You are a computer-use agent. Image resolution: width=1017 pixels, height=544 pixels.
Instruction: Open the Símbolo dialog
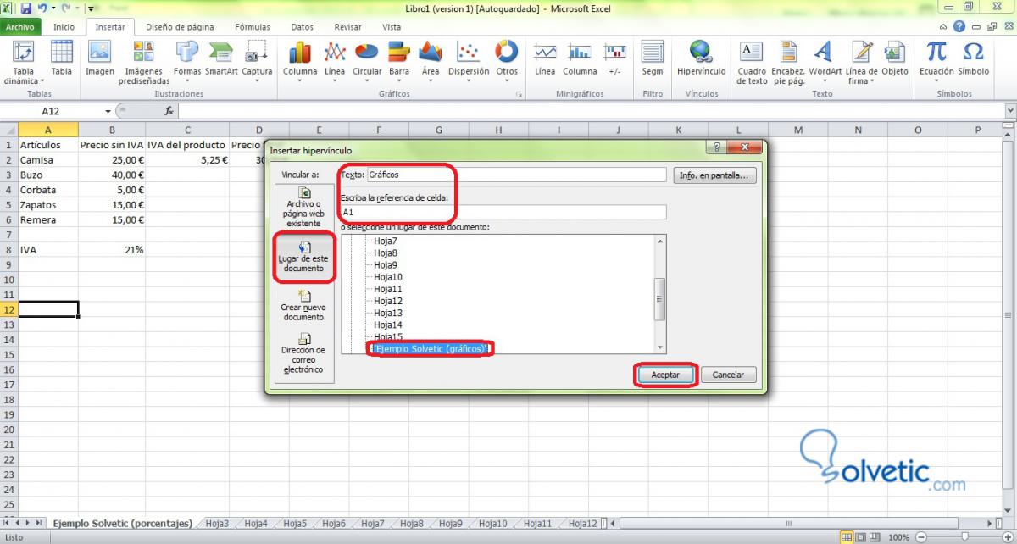tap(974, 58)
